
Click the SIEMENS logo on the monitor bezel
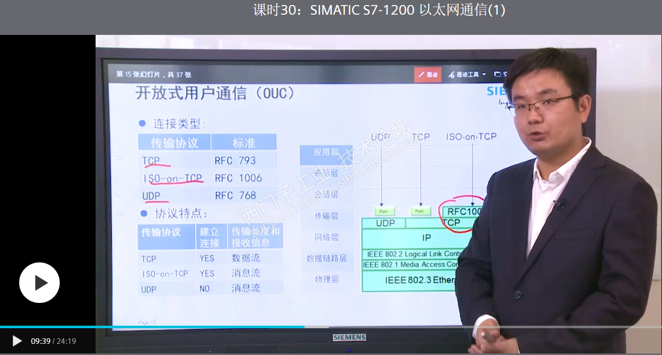coord(349,337)
